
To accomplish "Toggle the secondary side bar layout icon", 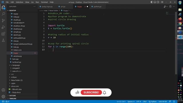I will pyautogui.click(x=158, y=2).
